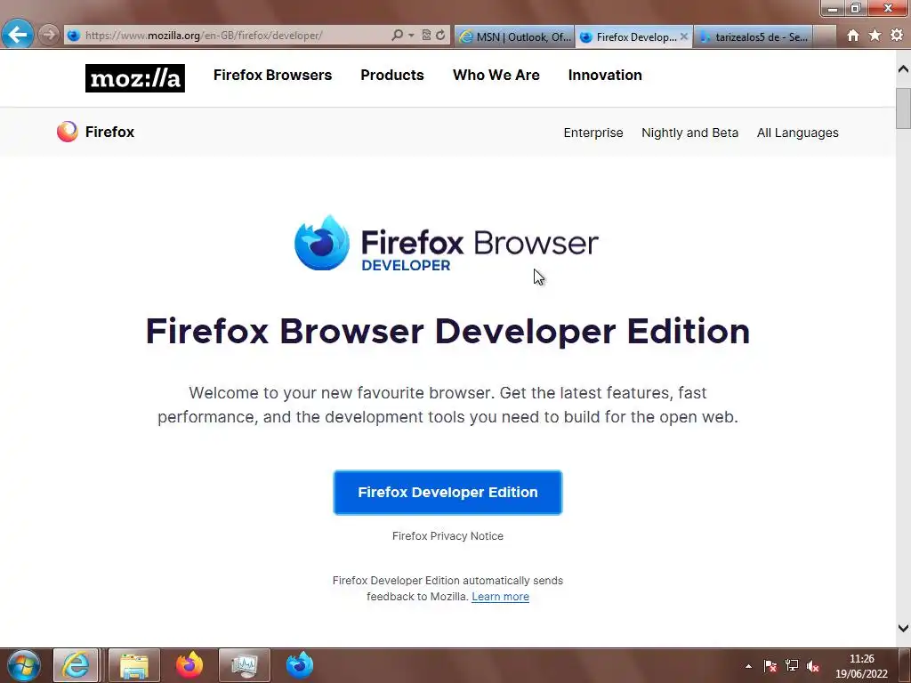Click the Show desktop strip after the clock

pyautogui.click(x=905, y=665)
